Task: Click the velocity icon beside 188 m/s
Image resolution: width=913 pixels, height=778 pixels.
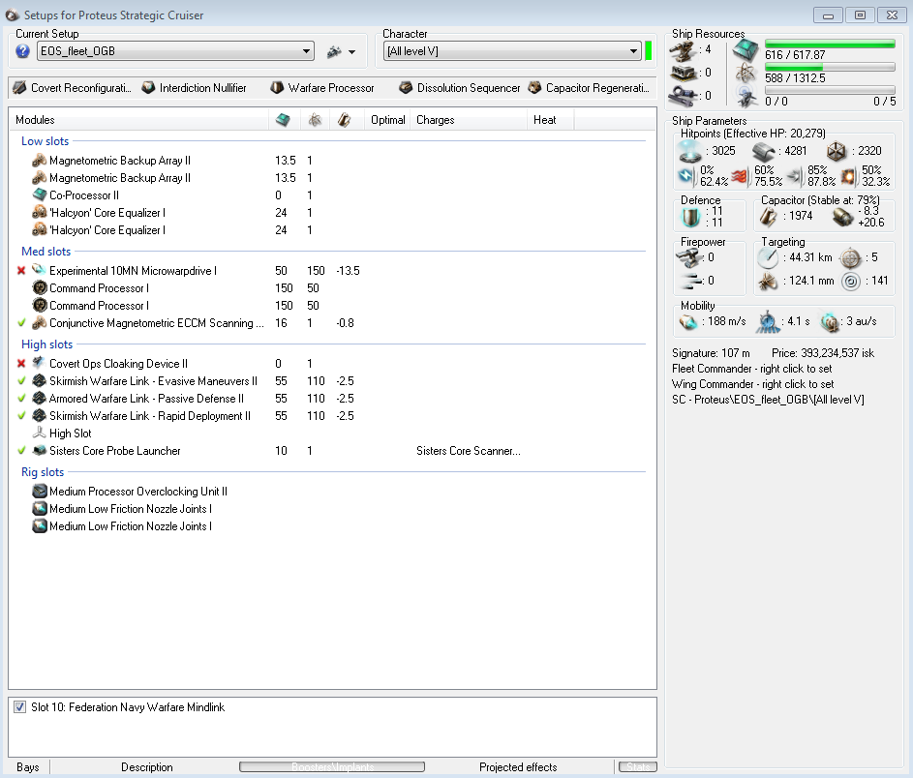Action: tap(688, 322)
